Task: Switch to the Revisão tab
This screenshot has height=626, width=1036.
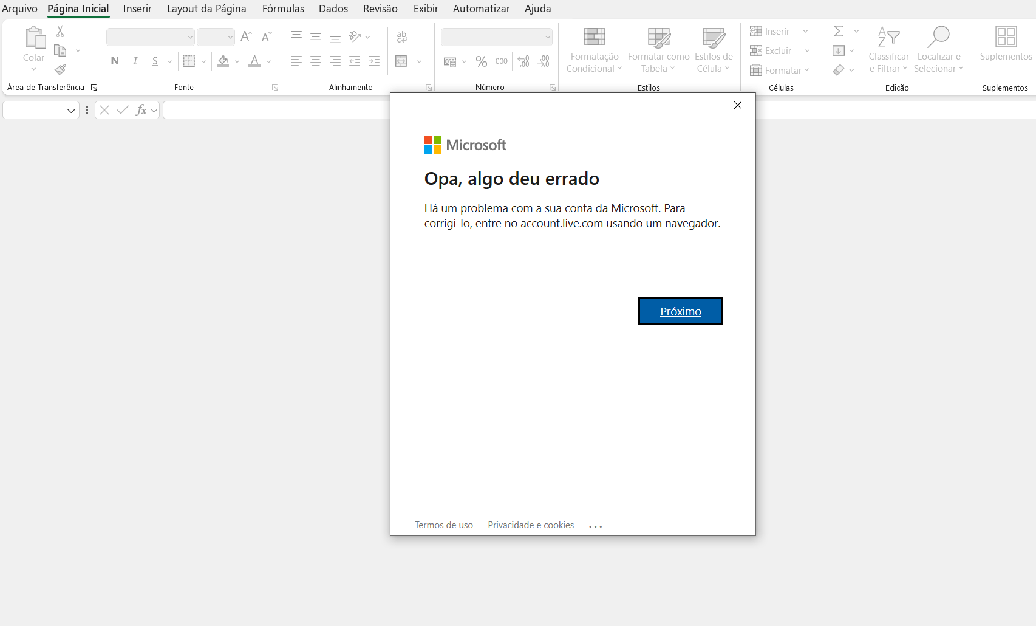Action: (380, 9)
